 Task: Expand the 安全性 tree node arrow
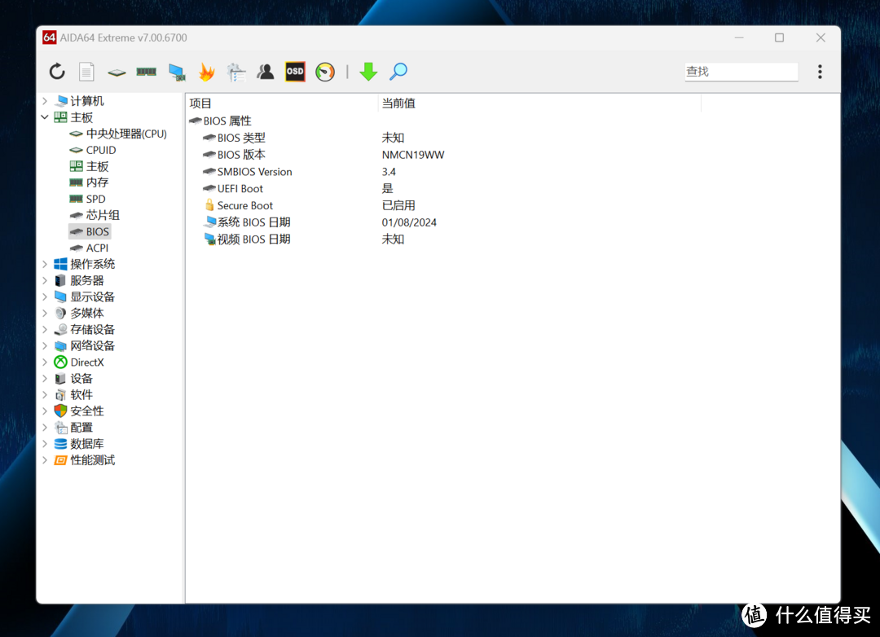45,411
